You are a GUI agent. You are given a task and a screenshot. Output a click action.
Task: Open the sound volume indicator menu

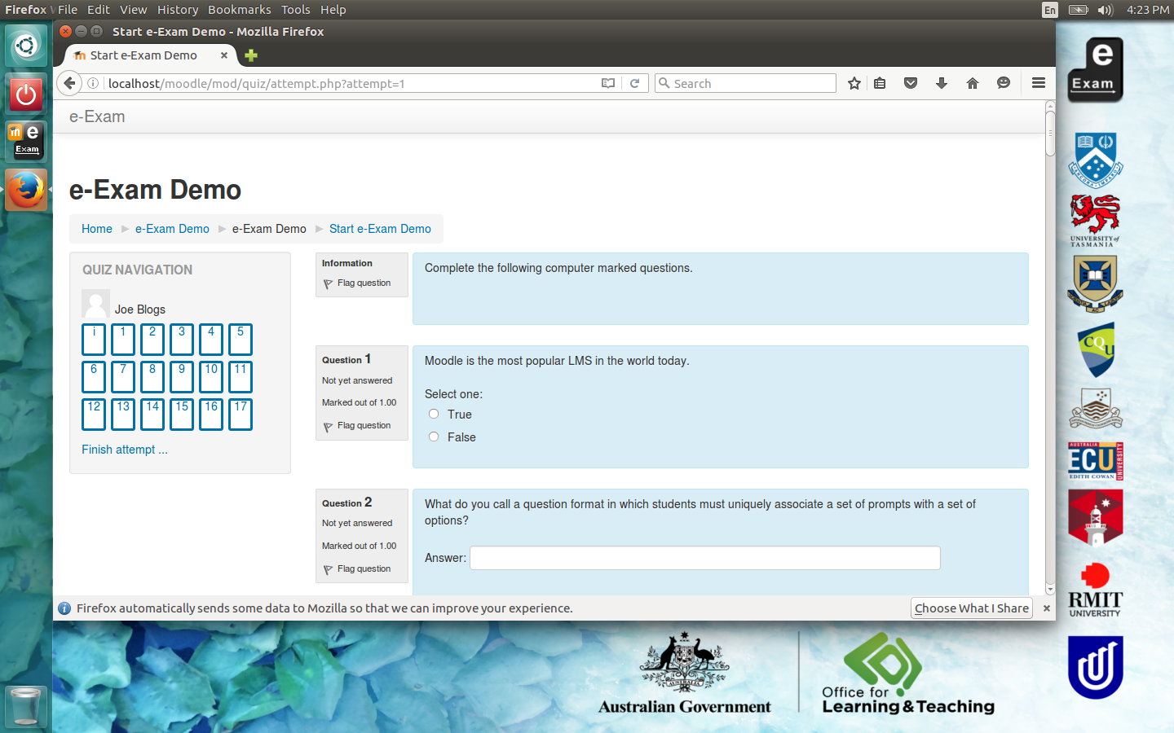(x=1105, y=10)
